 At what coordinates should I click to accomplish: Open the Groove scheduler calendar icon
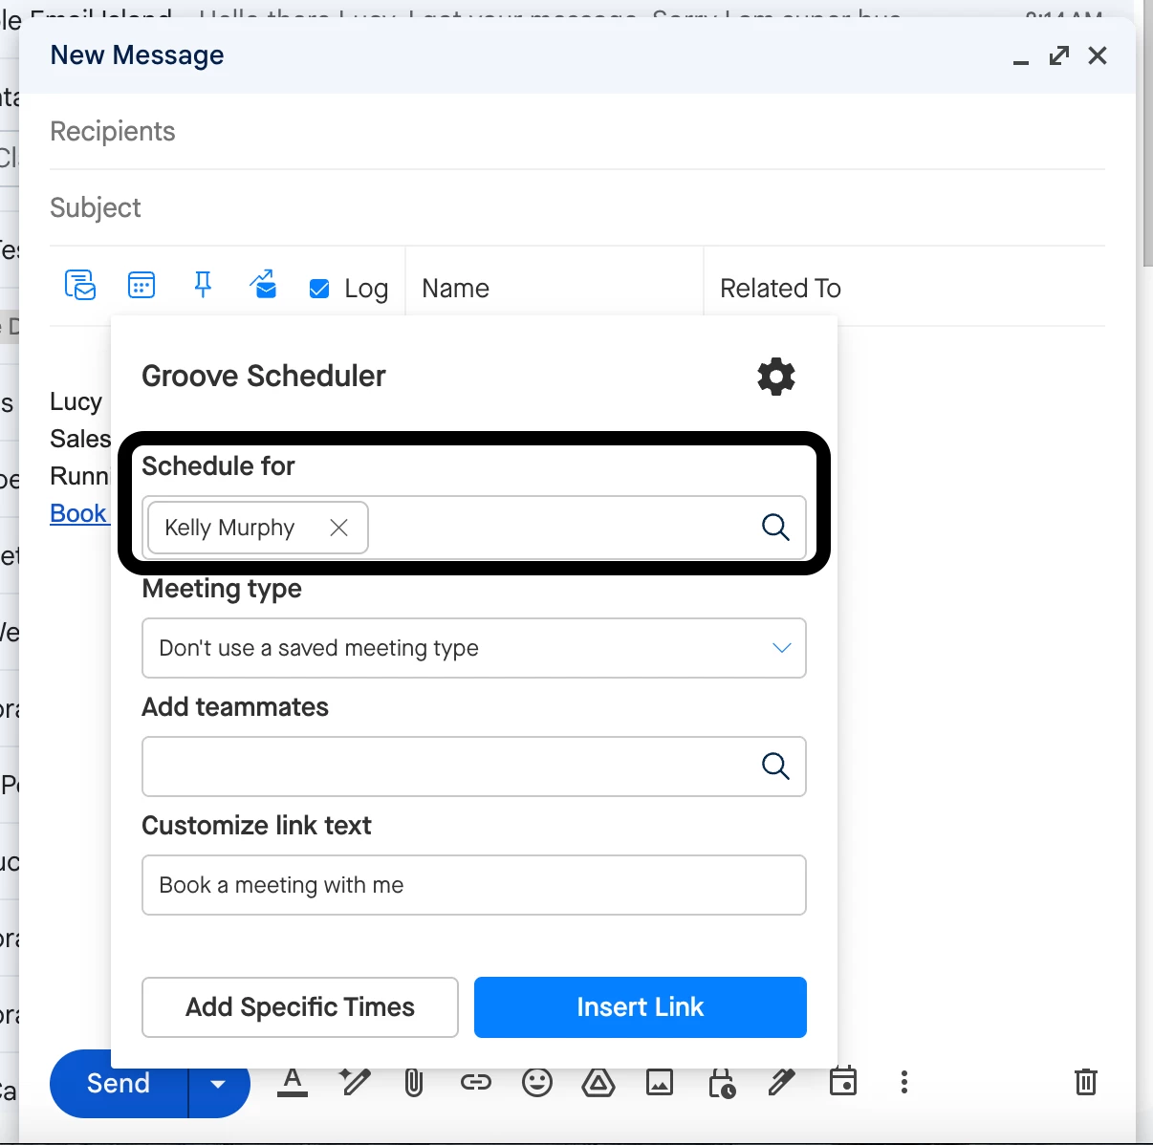(141, 285)
